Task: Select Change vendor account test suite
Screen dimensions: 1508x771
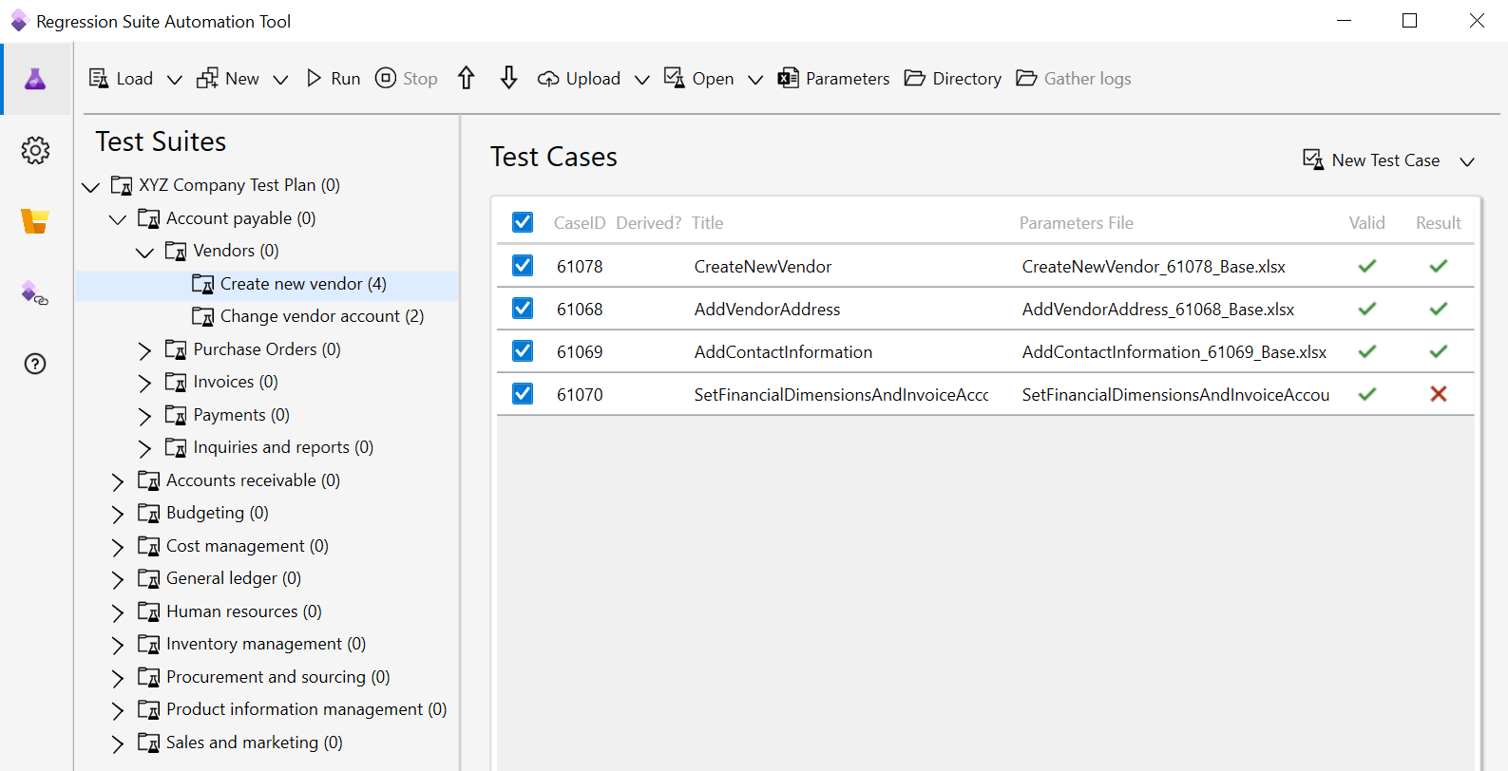Action: click(x=321, y=316)
